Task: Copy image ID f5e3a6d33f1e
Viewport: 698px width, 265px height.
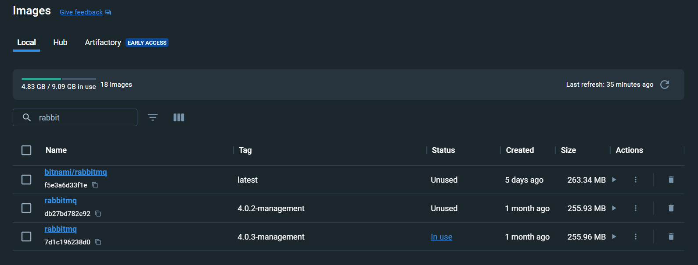Action: tap(95, 185)
